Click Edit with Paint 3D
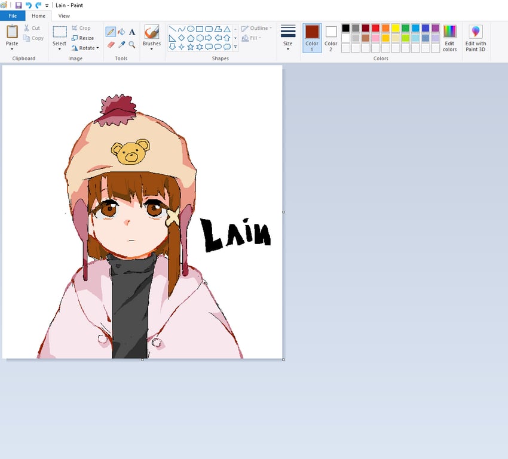Viewport: 508px width, 459px height. (x=476, y=38)
